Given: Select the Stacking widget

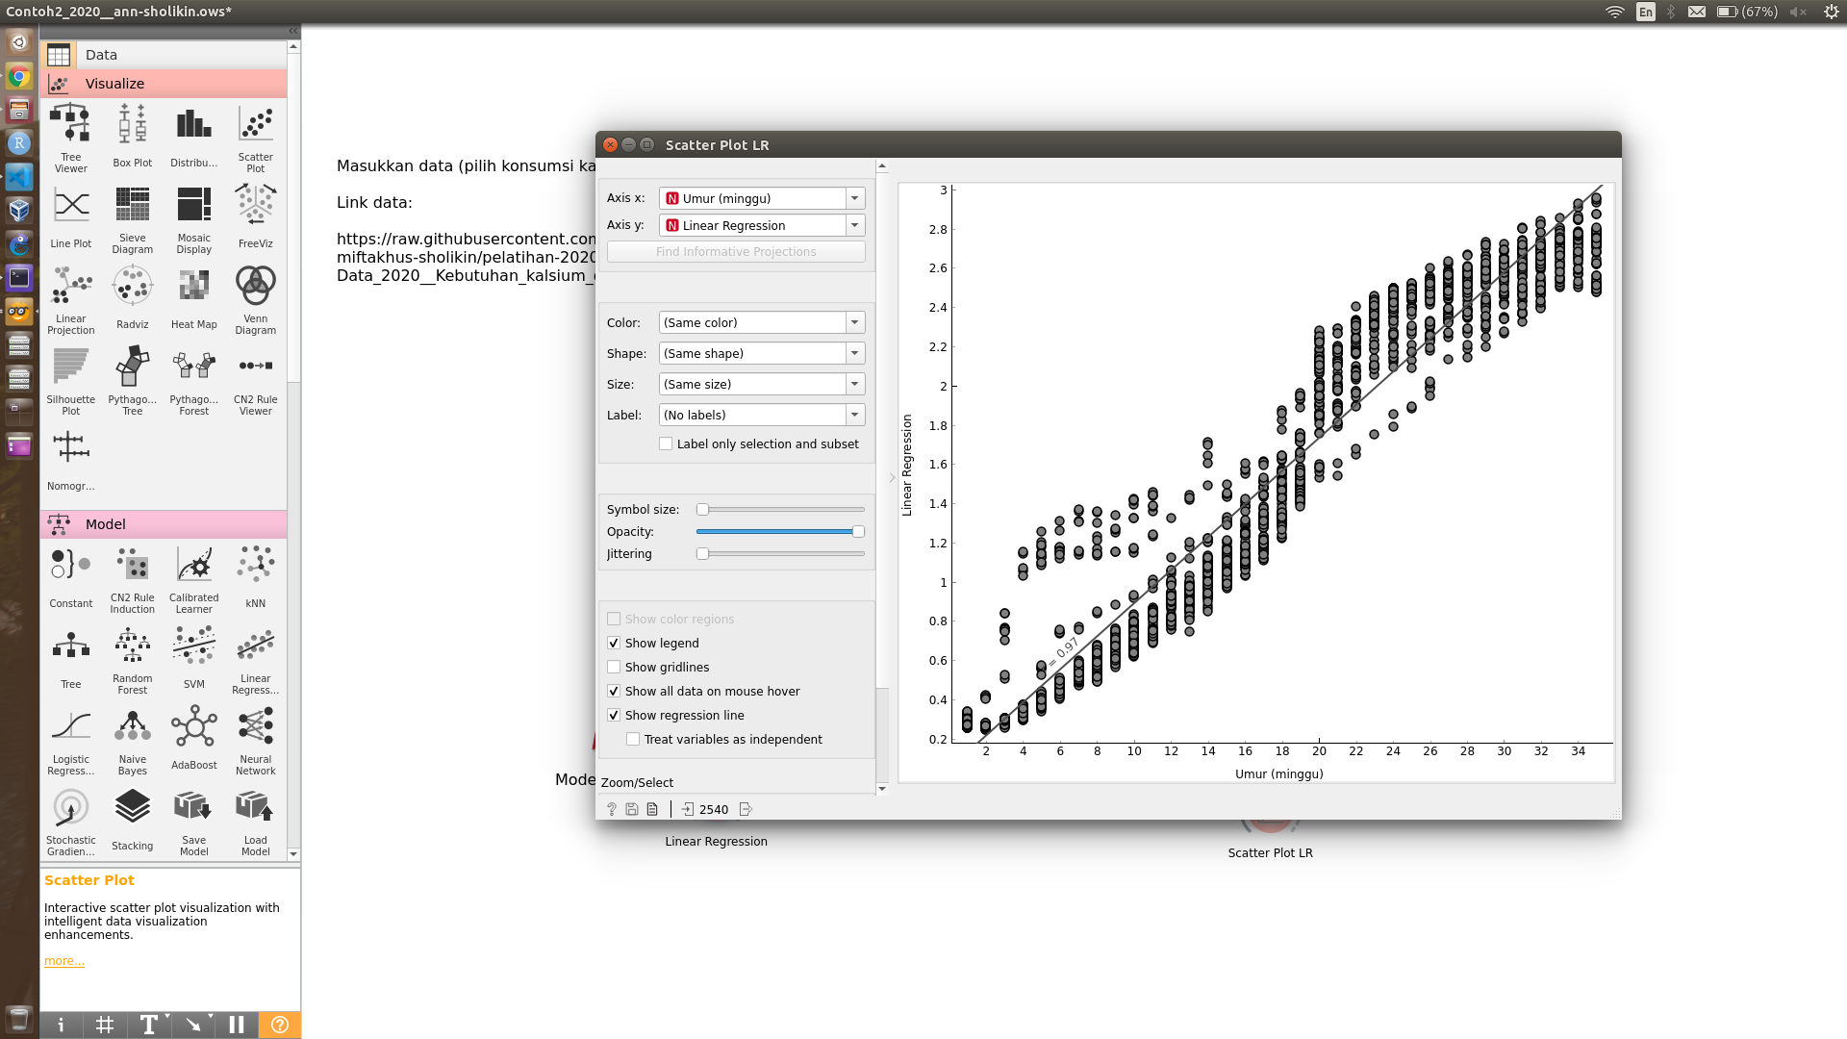Looking at the screenshot, I should tap(133, 821).
